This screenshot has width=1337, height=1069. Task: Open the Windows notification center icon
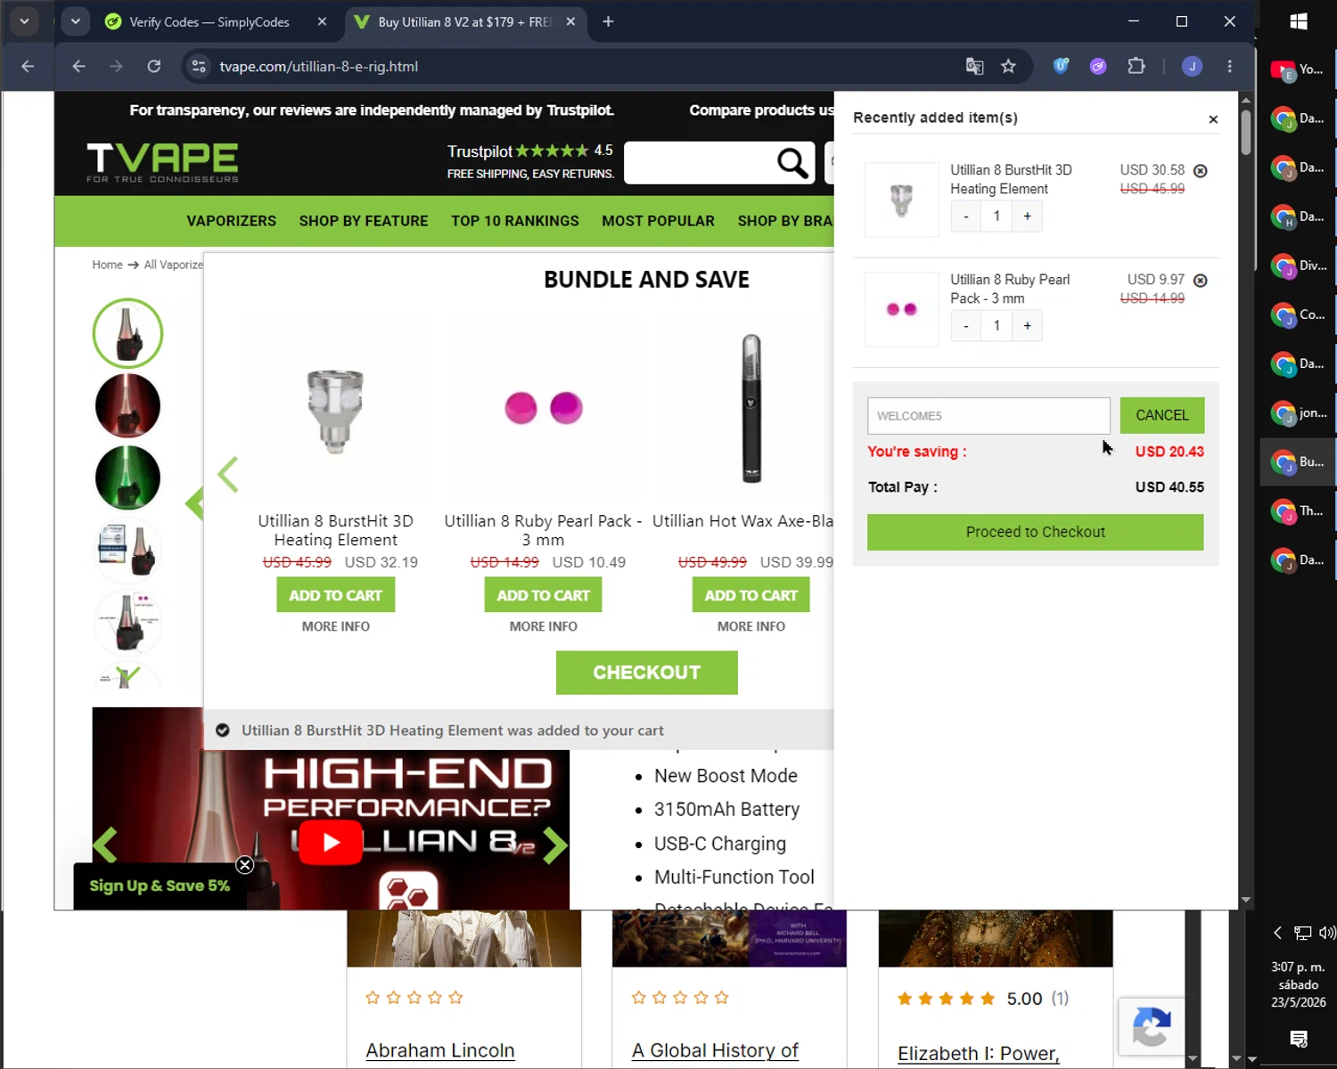pyautogui.click(x=1299, y=1039)
